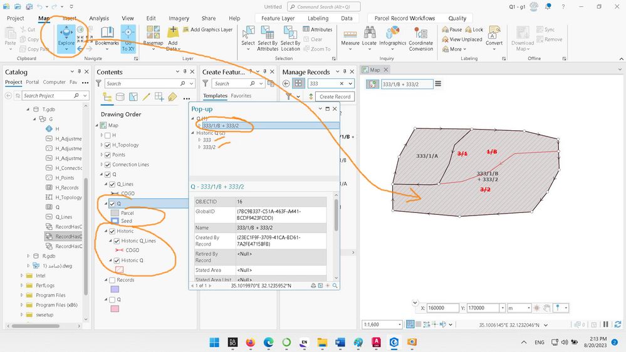Open the Analysis ribbon tab
The image size is (626, 352).
pyautogui.click(x=99, y=18)
